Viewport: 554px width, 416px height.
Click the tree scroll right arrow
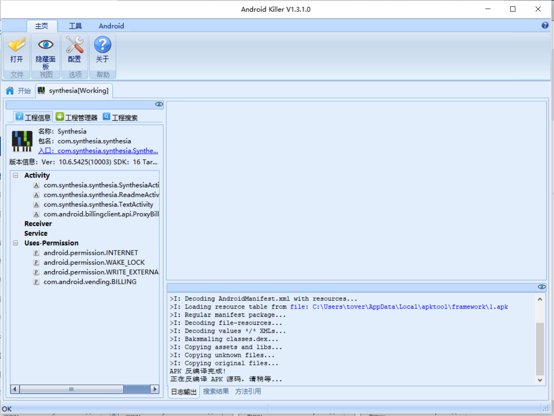pos(155,389)
